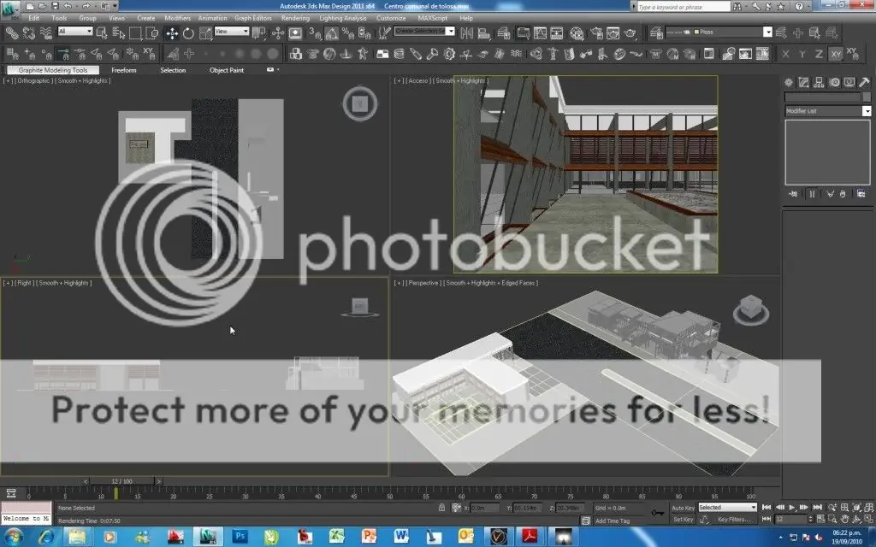Click the Pan View hand icon
Screen dimensions: 876x547
844,520
